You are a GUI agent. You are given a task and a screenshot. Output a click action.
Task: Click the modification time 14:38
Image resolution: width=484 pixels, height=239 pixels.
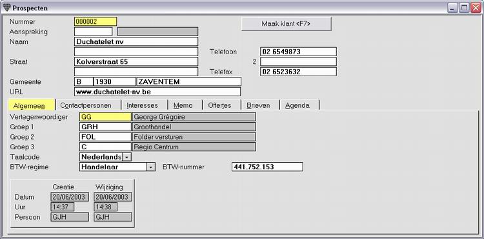[x=106, y=207]
